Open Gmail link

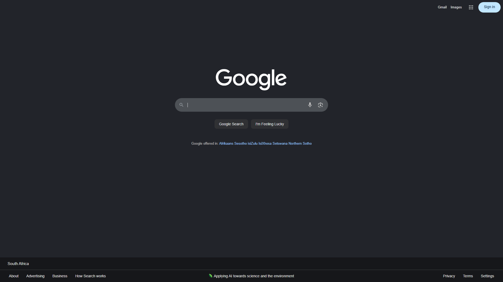click(442, 7)
